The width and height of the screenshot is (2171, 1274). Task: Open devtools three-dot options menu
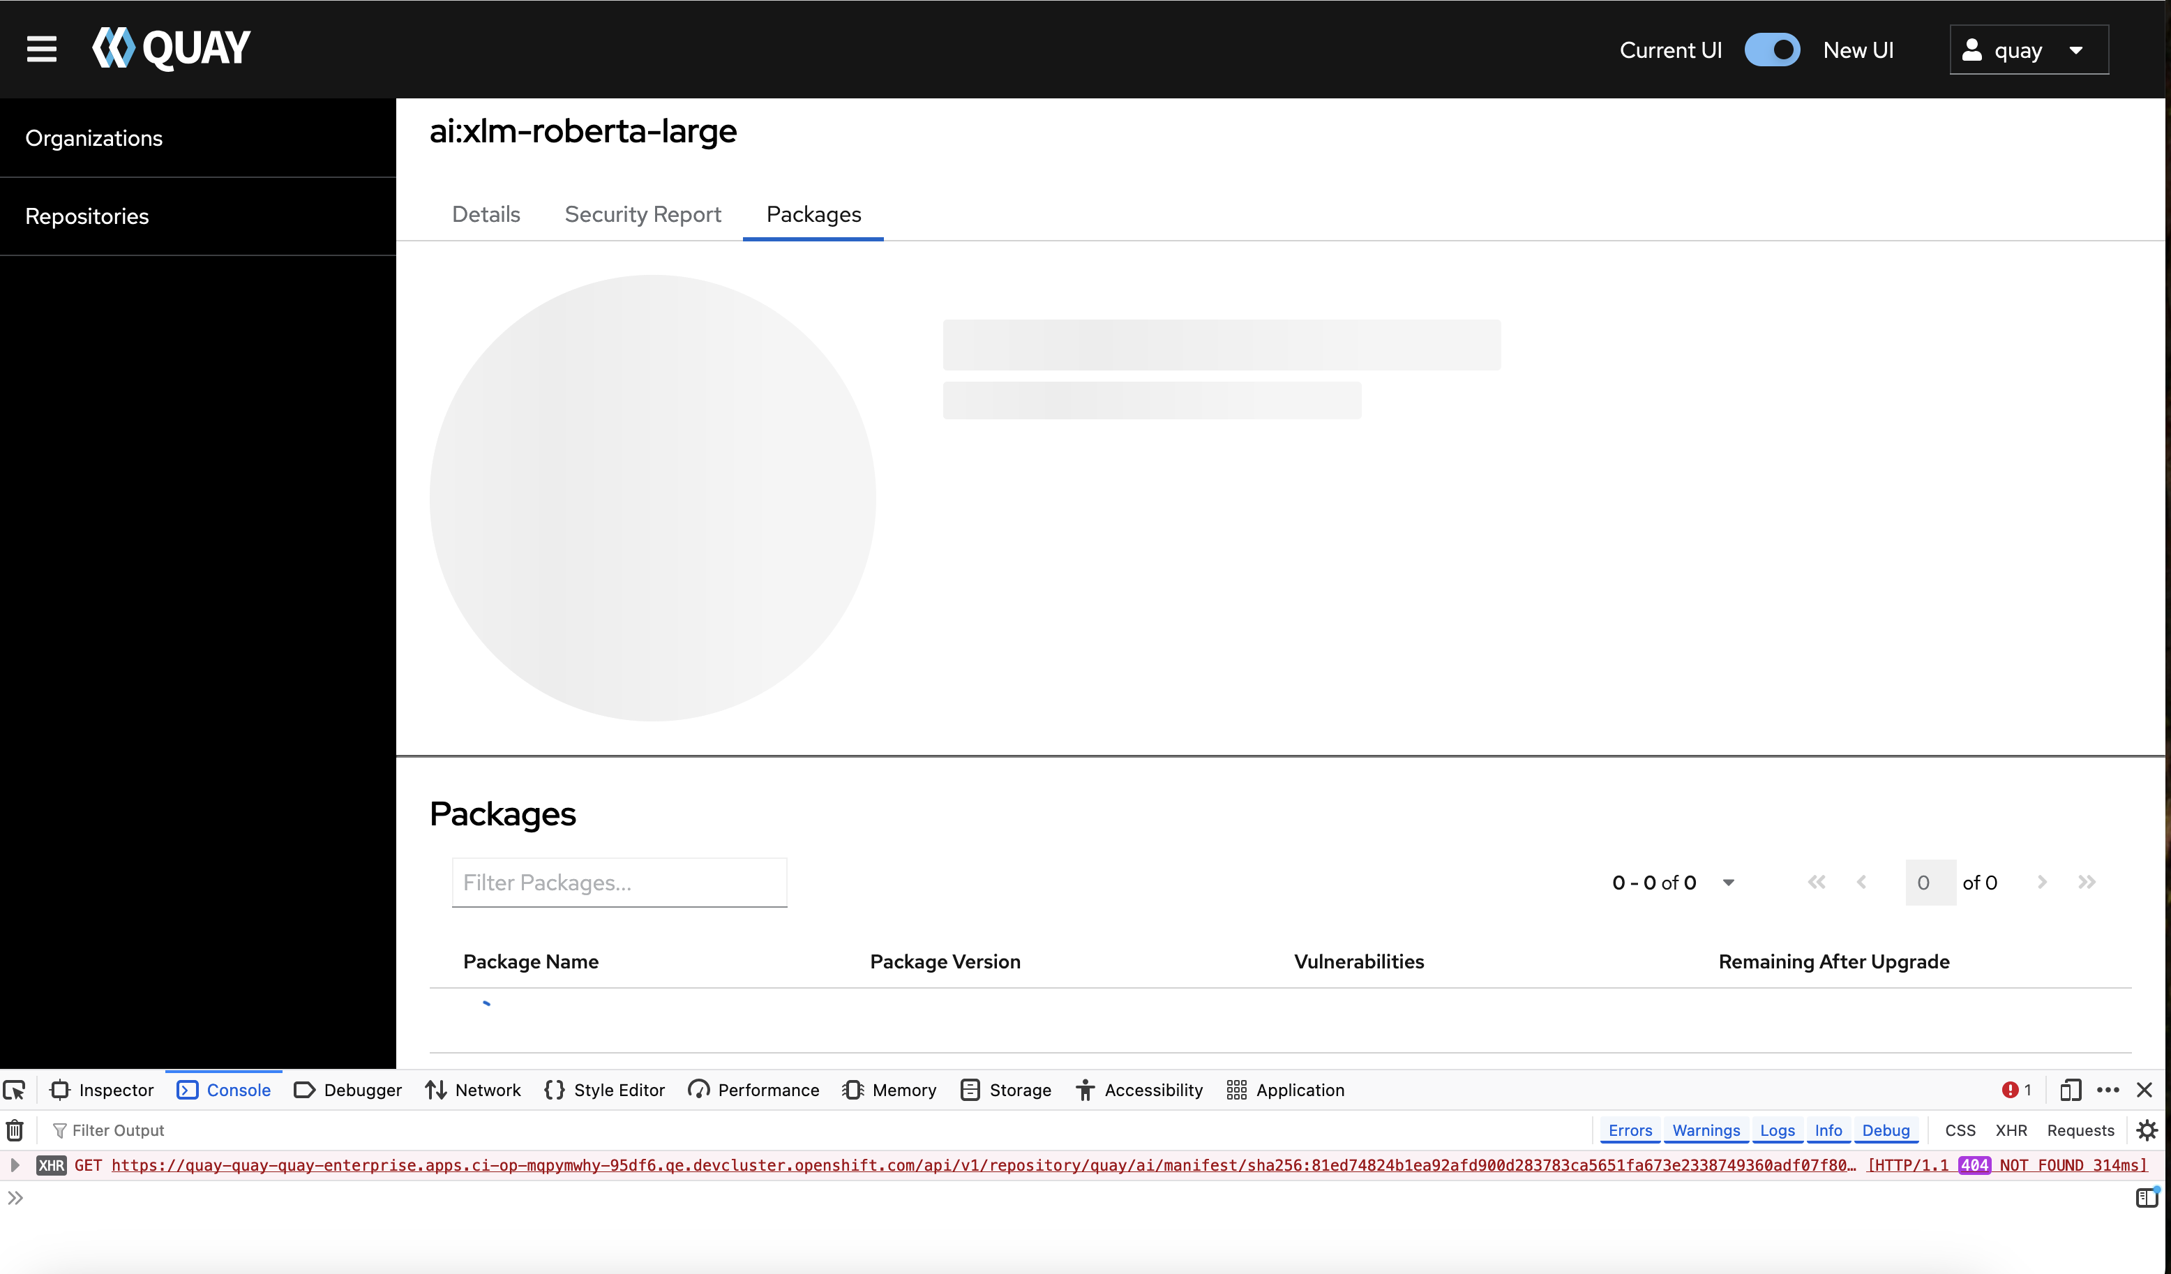2108,1090
